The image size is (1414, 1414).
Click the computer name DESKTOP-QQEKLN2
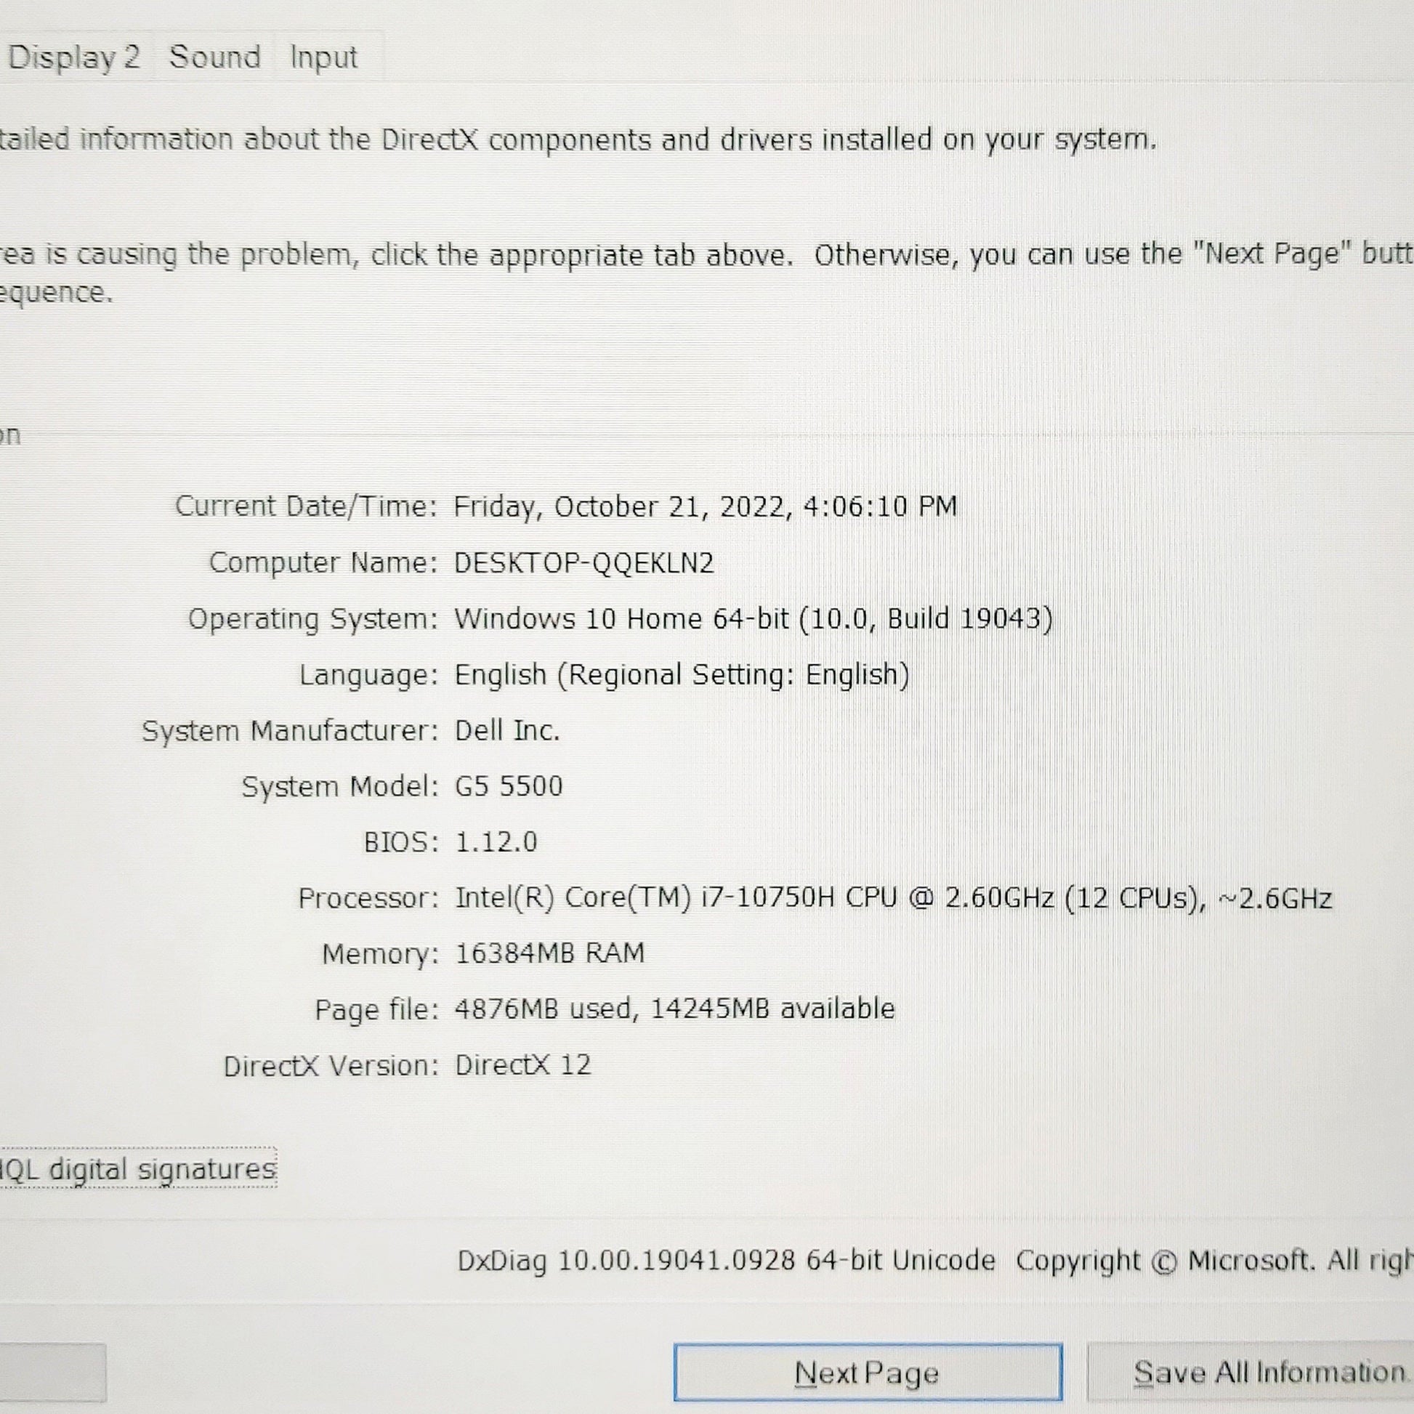(583, 563)
